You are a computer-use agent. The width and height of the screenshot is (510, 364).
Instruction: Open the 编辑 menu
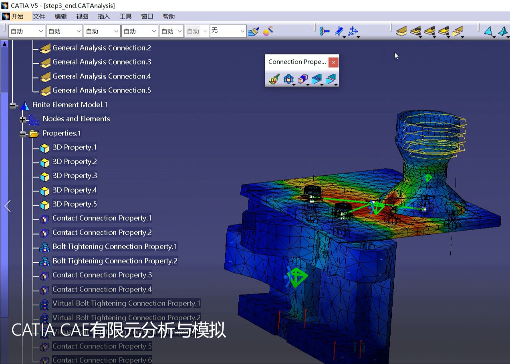[60, 16]
